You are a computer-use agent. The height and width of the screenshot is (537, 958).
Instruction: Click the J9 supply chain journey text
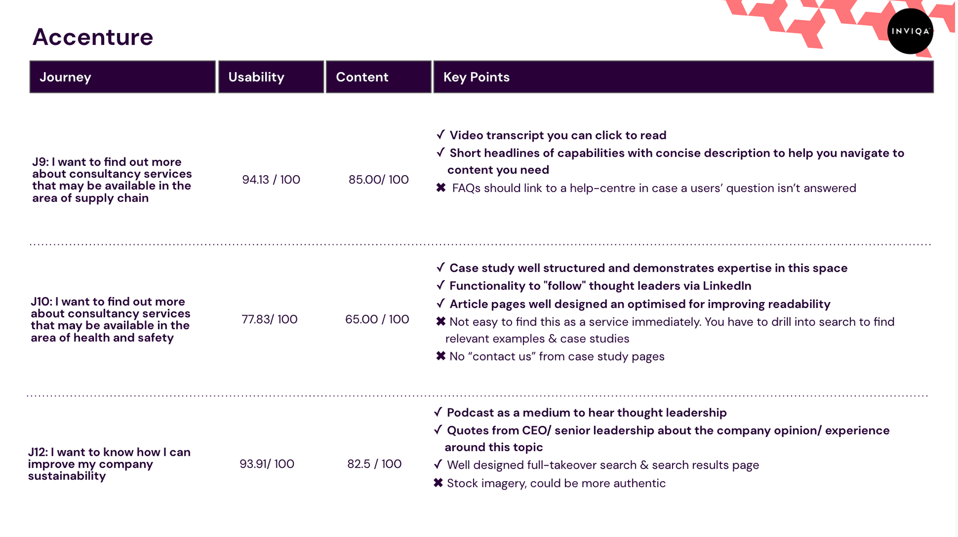pyautogui.click(x=112, y=179)
